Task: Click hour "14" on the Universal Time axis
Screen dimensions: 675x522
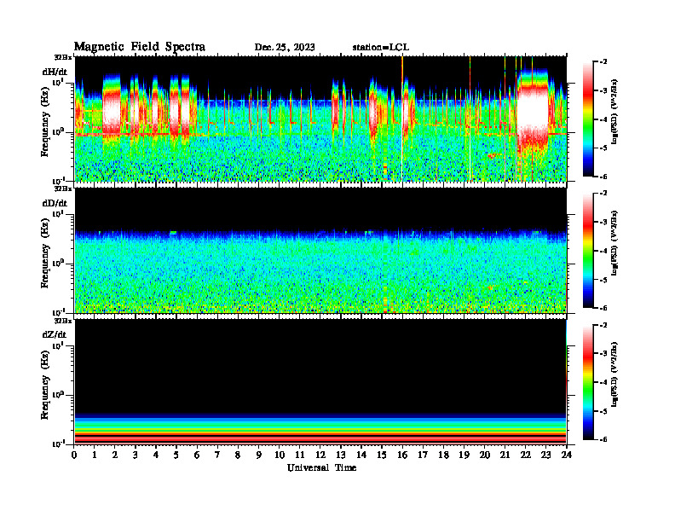Action: pos(361,455)
